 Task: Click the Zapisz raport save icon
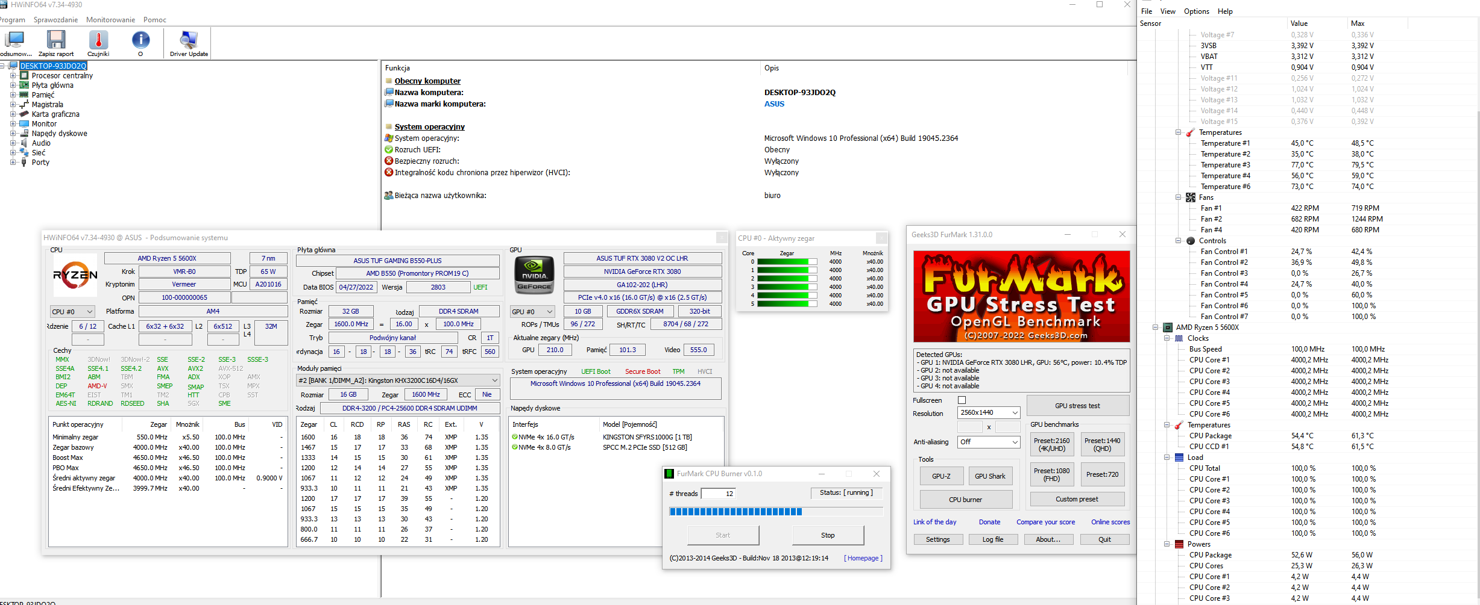point(56,40)
